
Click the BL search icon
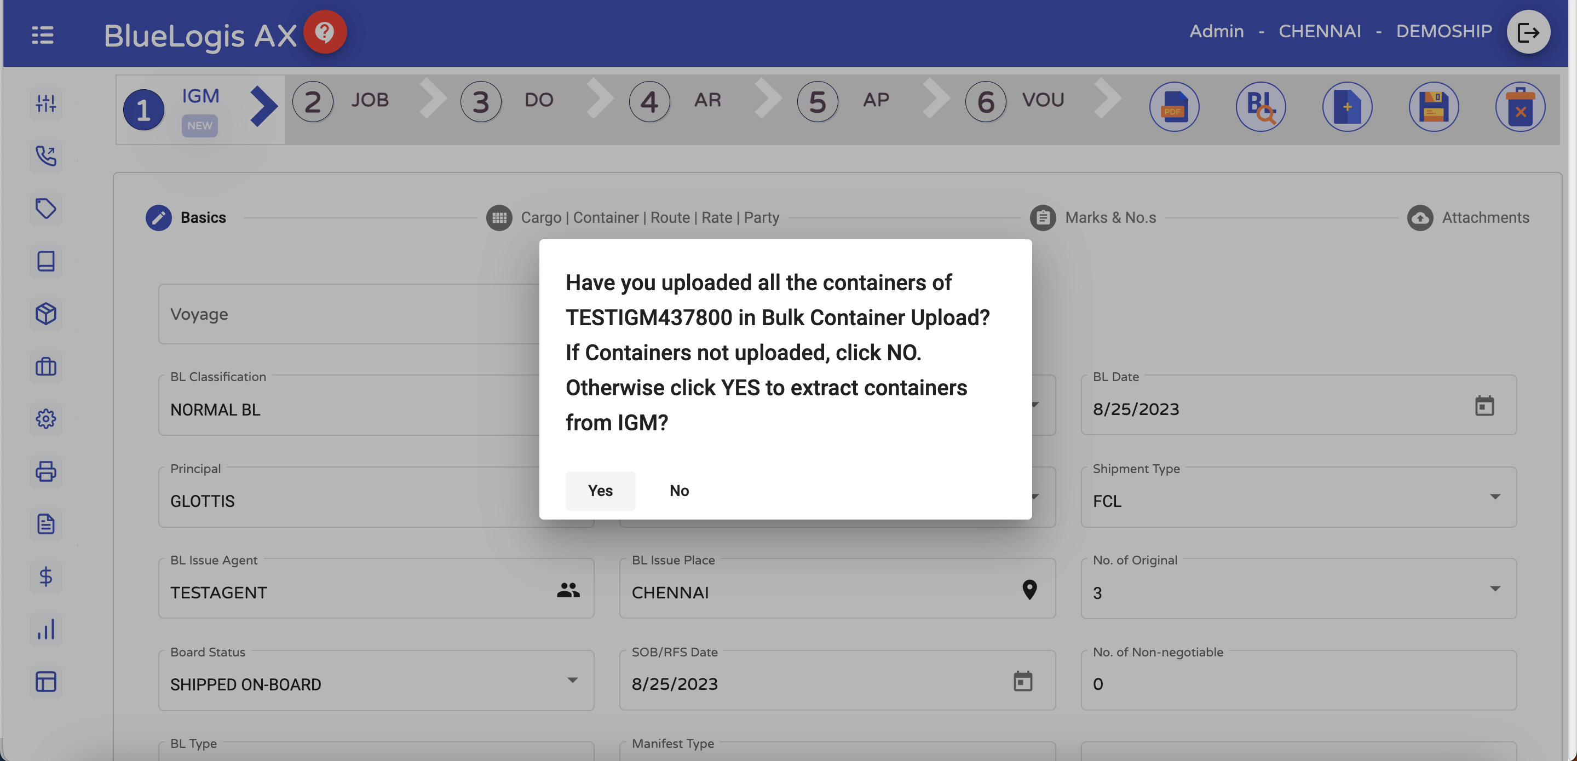click(x=1261, y=107)
